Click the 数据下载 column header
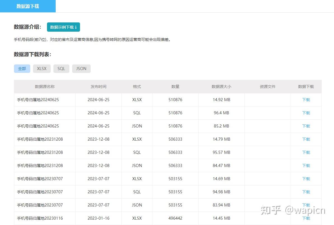Screen dimensions: 334x225 pyautogui.click(x=306, y=87)
